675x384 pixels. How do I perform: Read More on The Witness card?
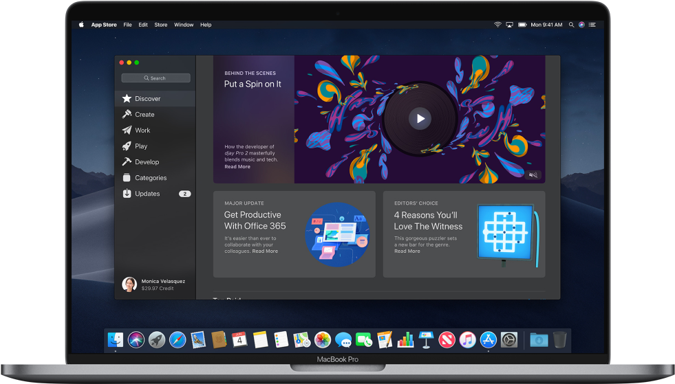click(x=407, y=251)
